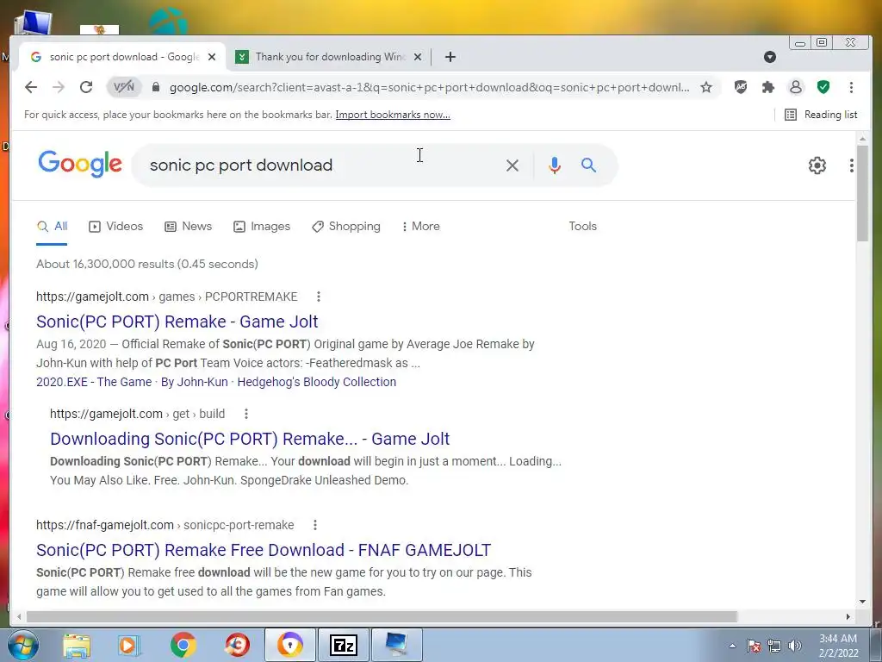Open network connection tray icon
The width and height of the screenshot is (882, 662).
[x=774, y=646]
